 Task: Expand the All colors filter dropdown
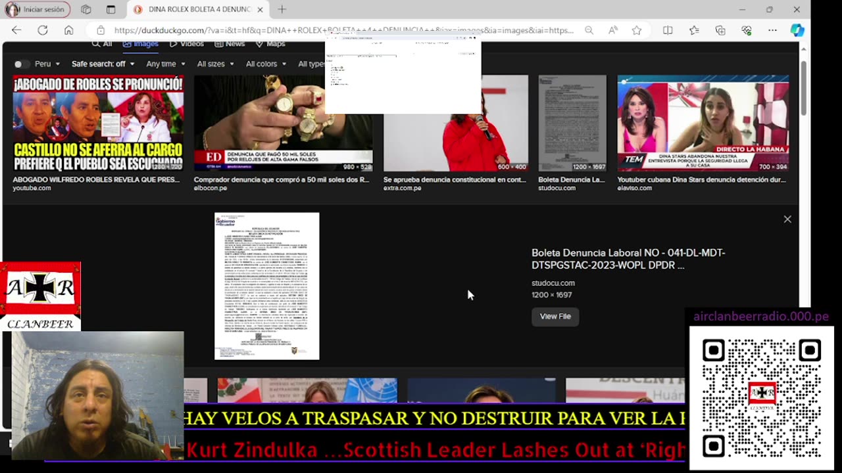pyautogui.click(x=266, y=64)
